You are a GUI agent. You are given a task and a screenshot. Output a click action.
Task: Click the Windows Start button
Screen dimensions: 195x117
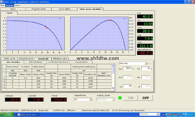7,114
